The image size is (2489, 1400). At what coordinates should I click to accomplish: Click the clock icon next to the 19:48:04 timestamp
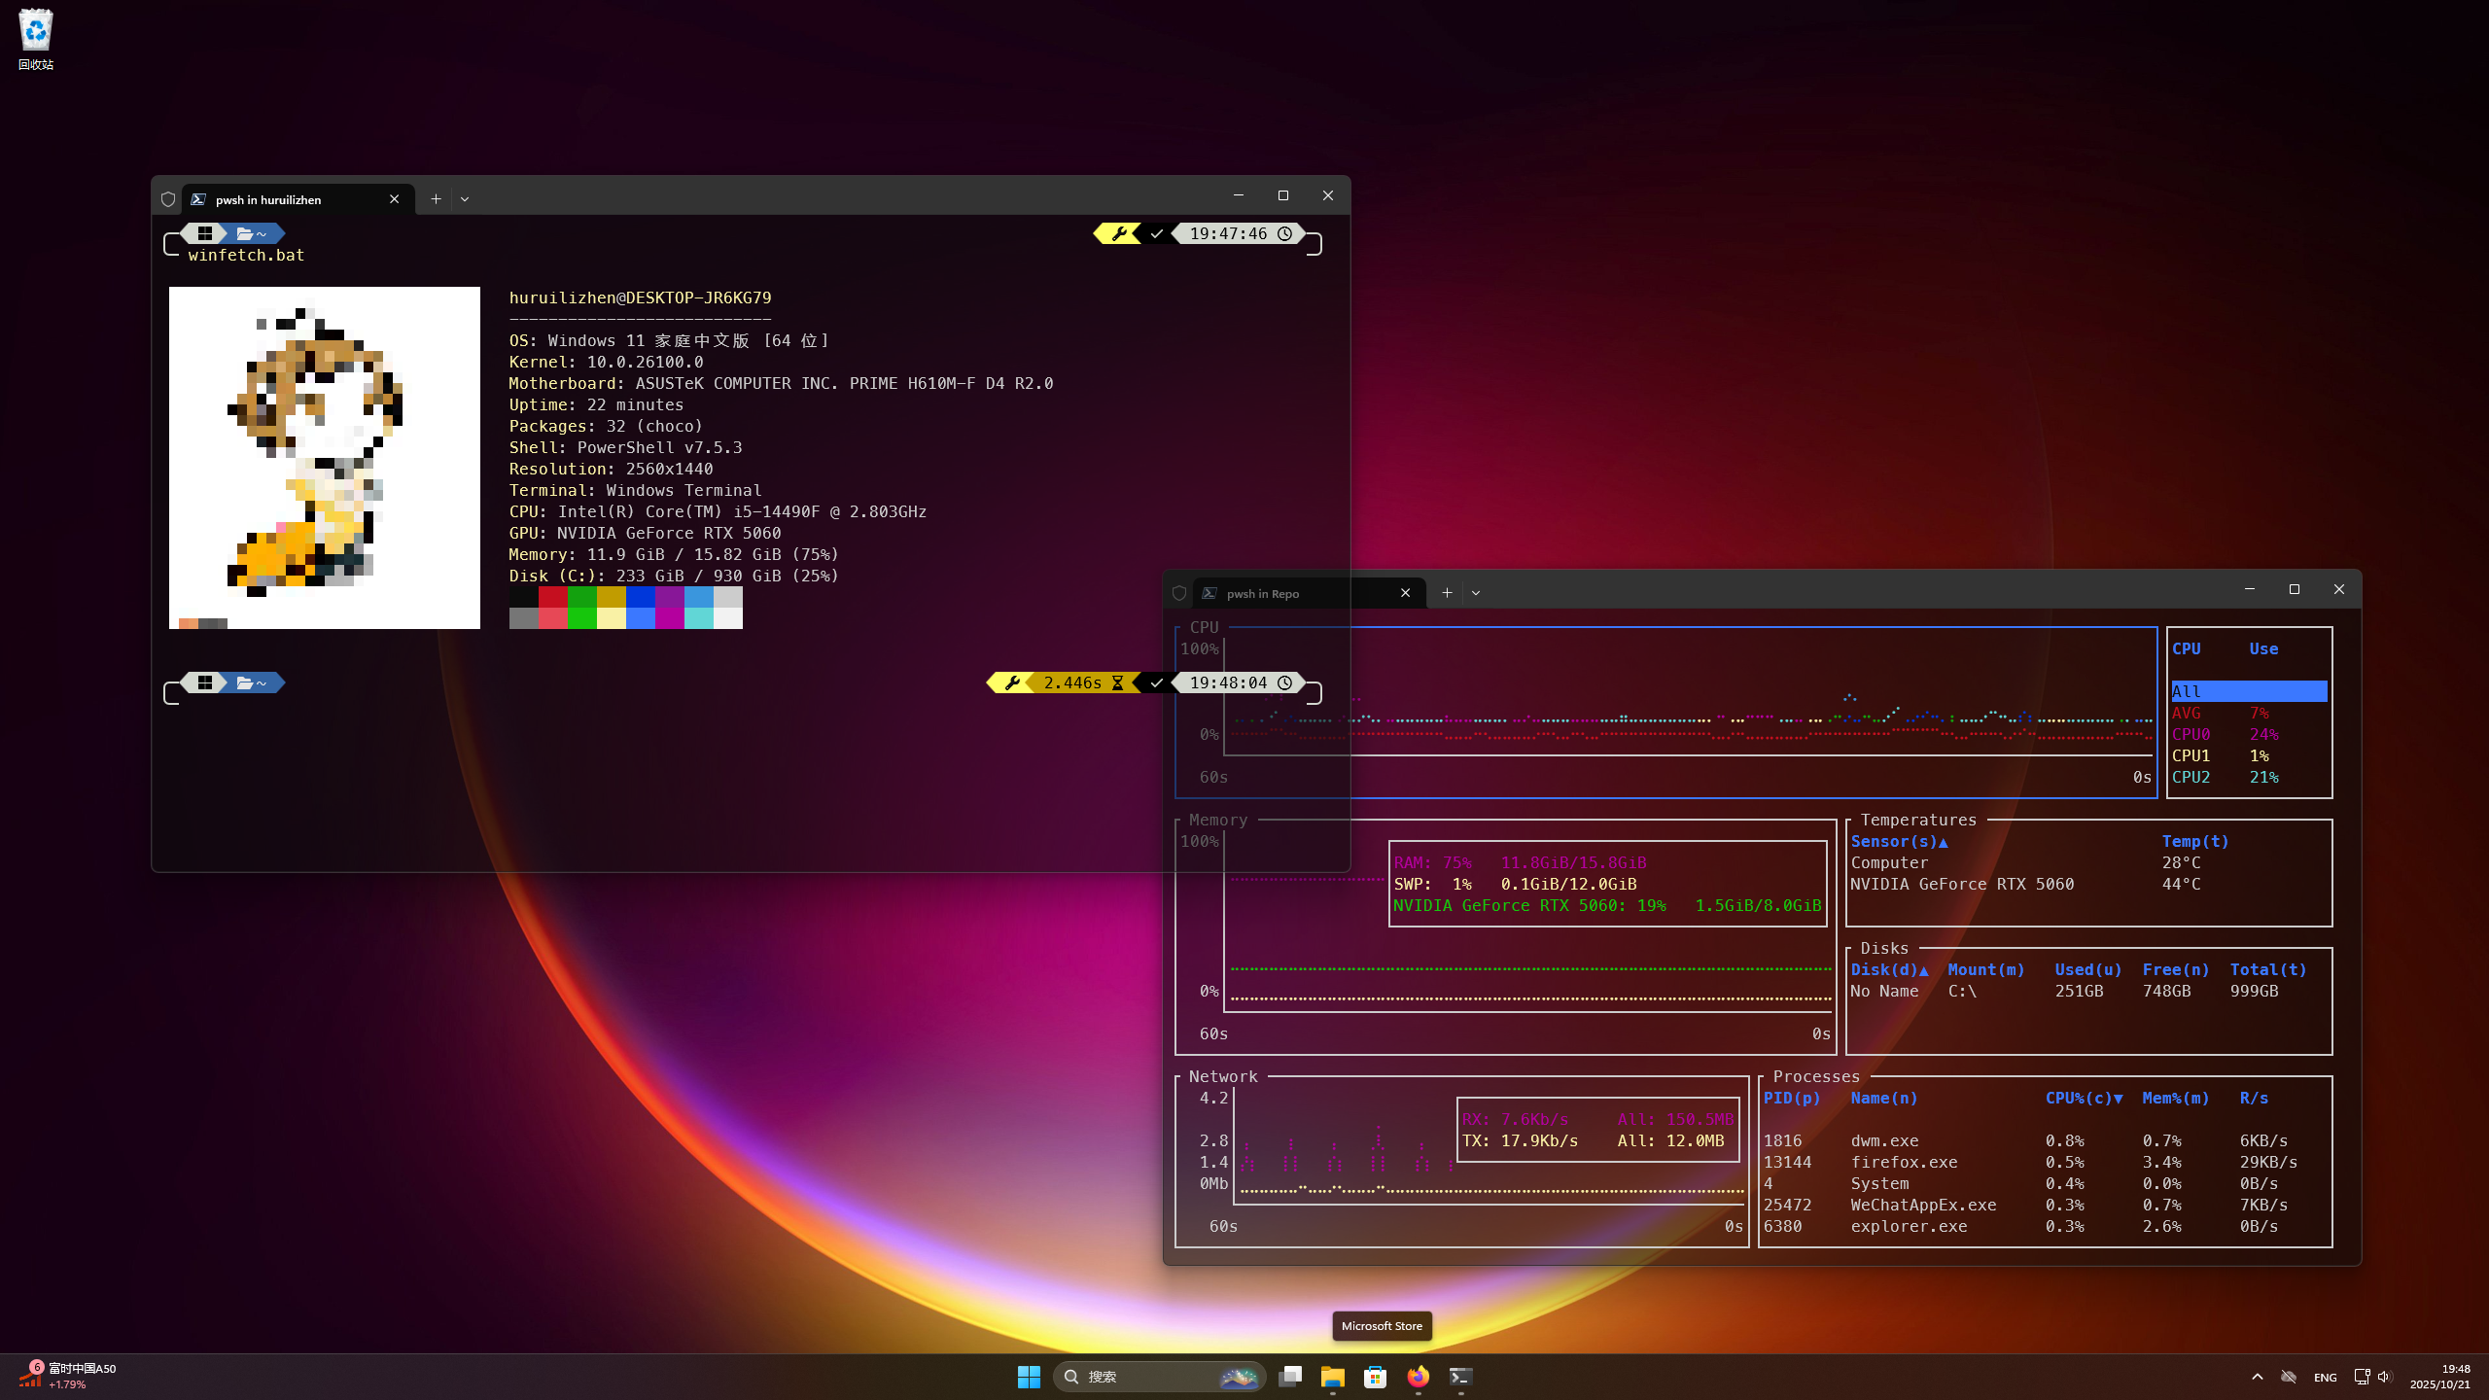pos(1285,682)
